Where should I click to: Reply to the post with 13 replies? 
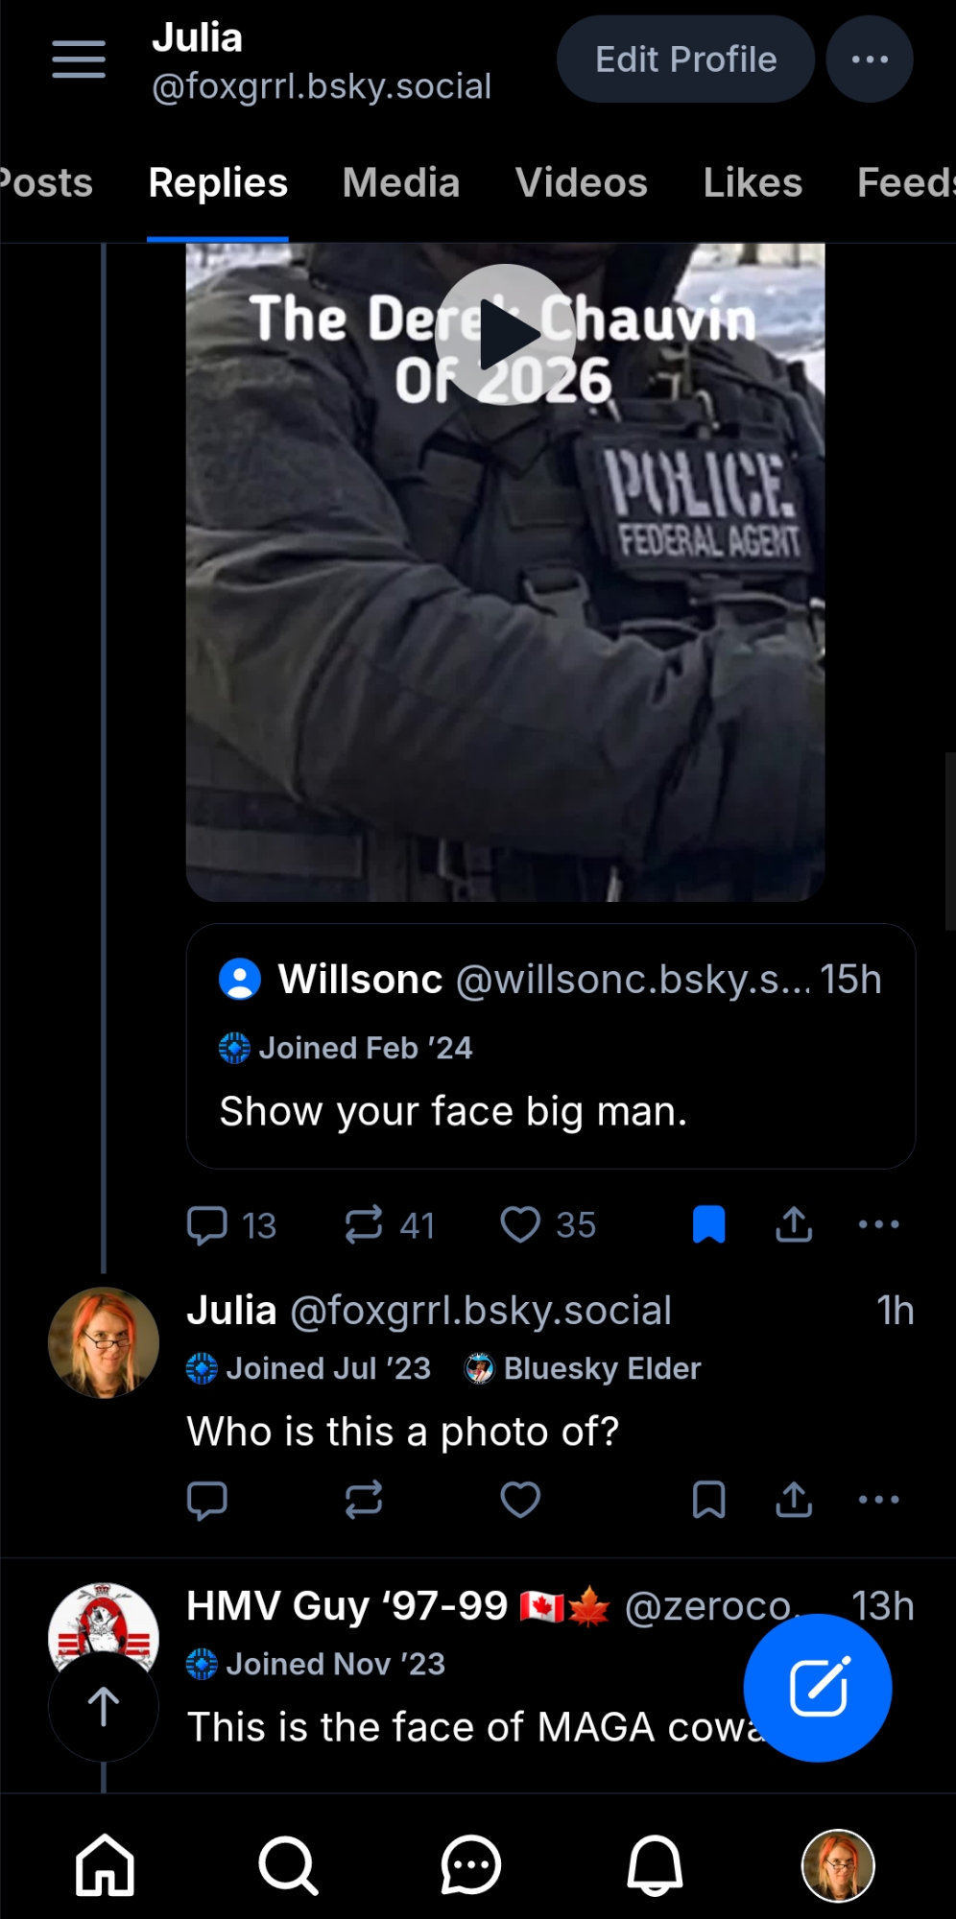207,1225
